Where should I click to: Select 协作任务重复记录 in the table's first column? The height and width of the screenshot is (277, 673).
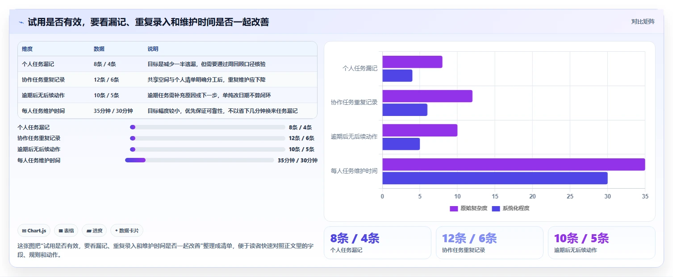(43, 80)
